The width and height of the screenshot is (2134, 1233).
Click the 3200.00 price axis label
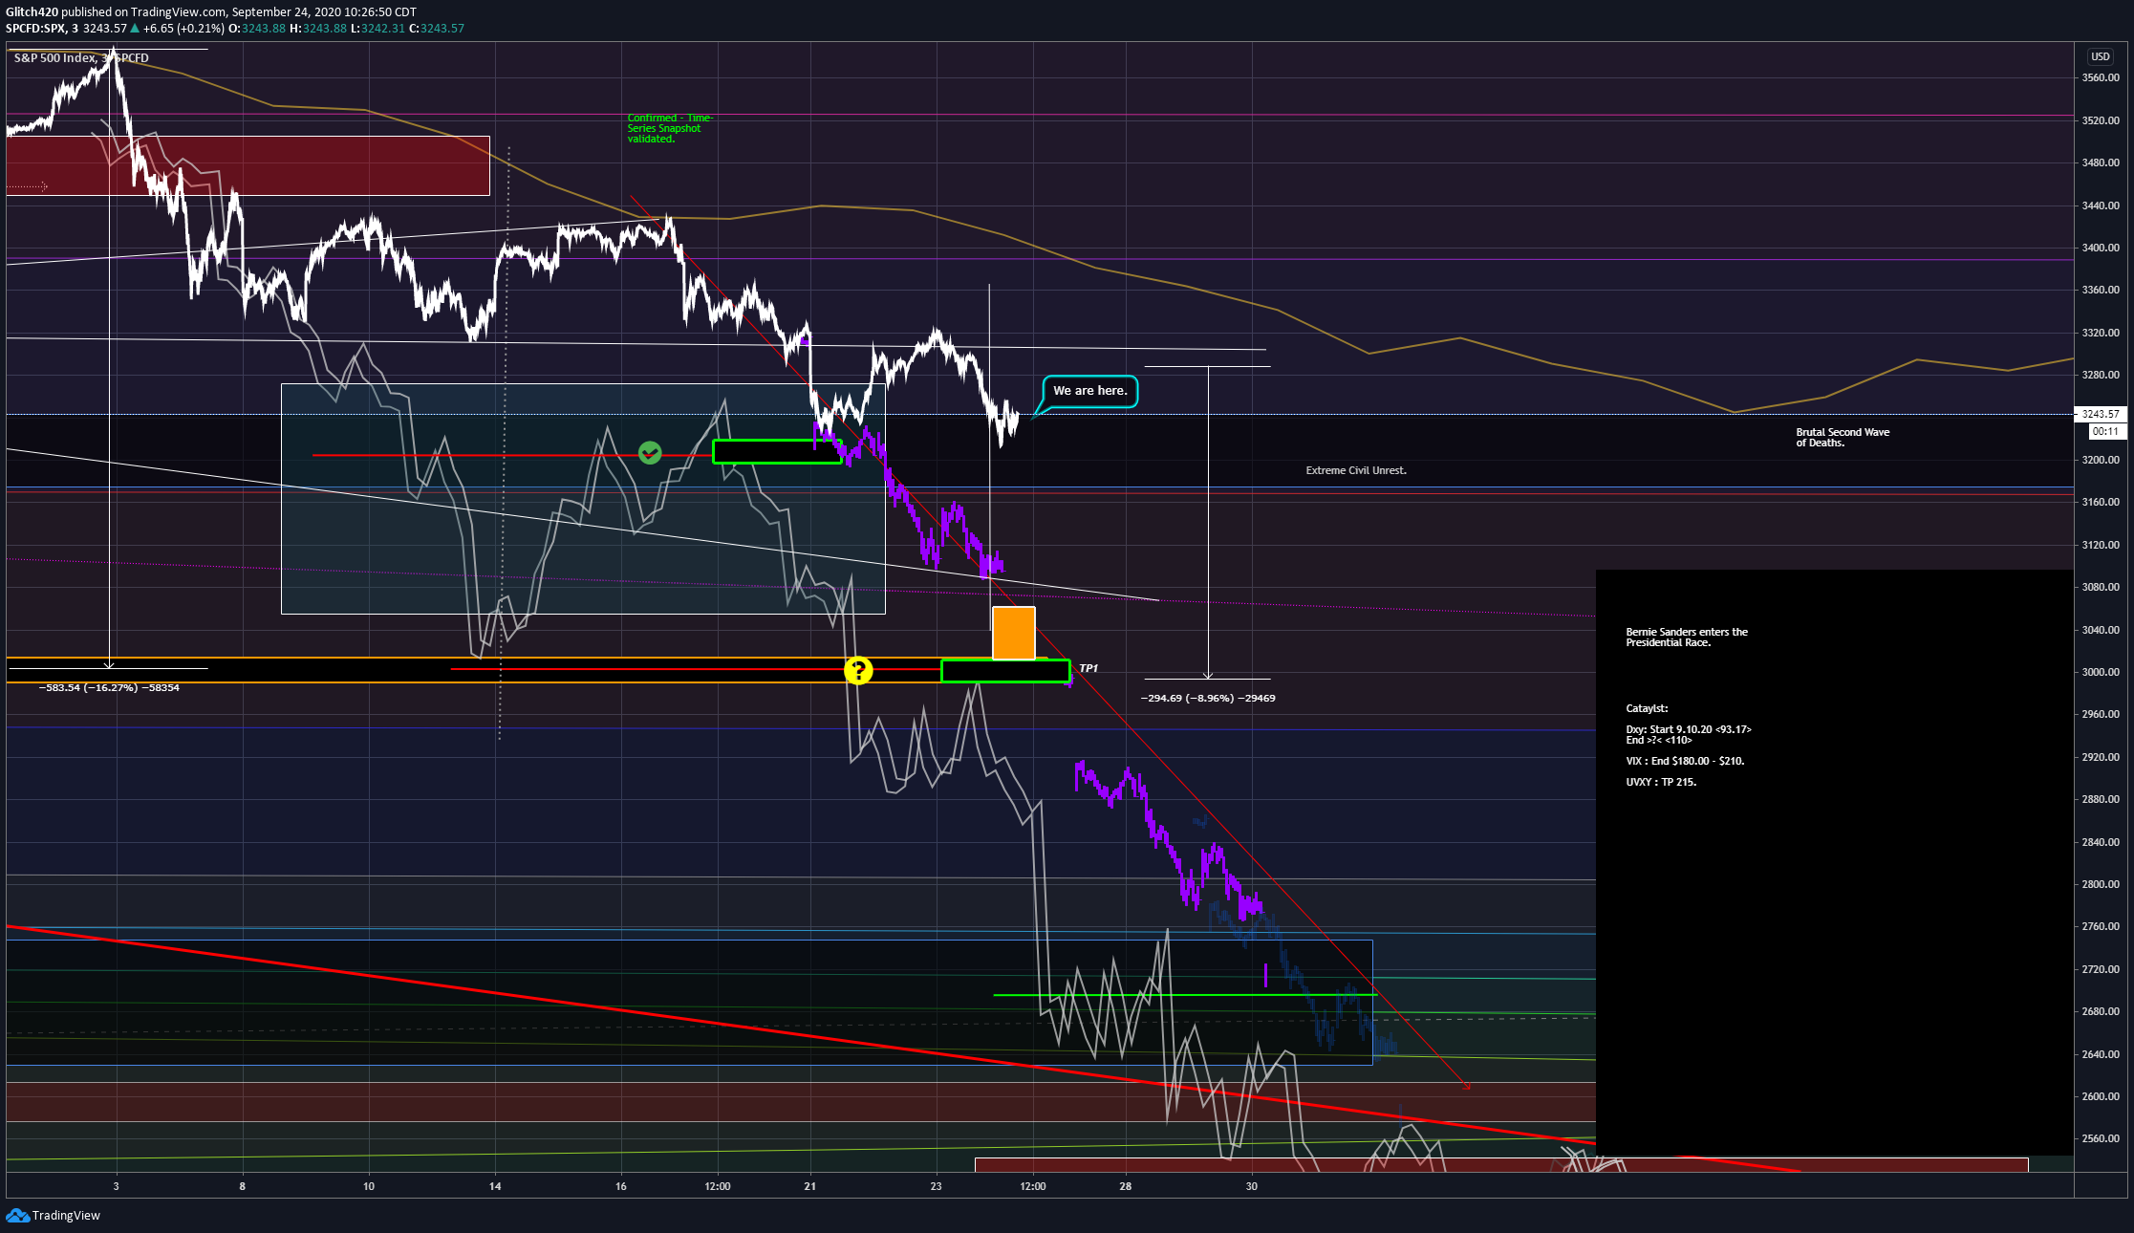click(x=2101, y=460)
